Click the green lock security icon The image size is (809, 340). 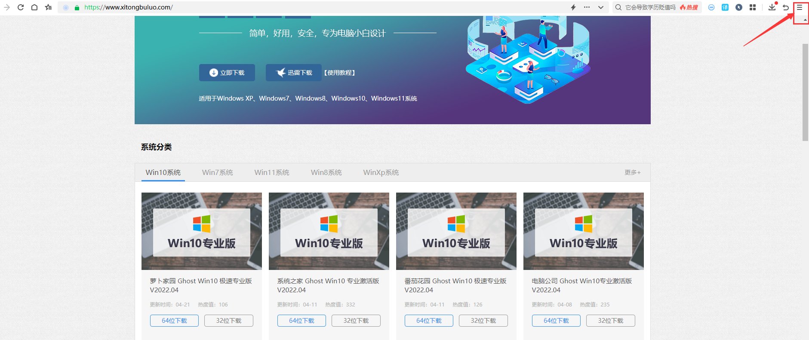(77, 7)
